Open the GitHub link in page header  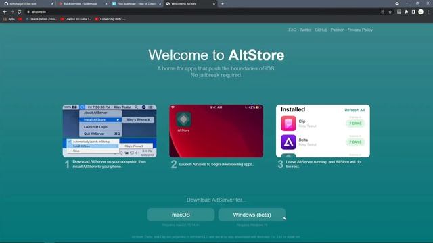(321, 30)
